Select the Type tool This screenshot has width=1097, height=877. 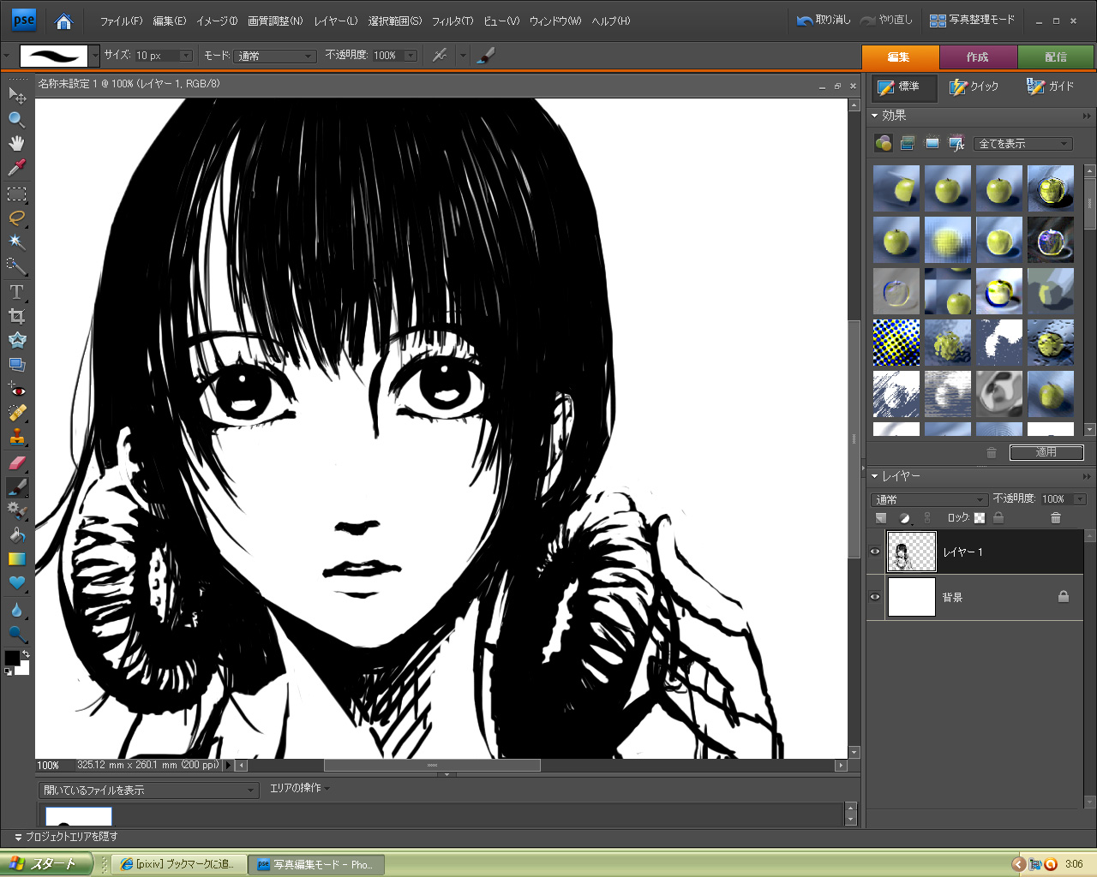click(16, 292)
